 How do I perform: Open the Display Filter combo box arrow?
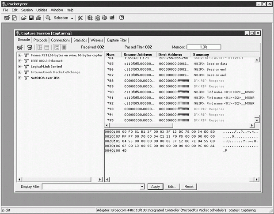point(142,187)
